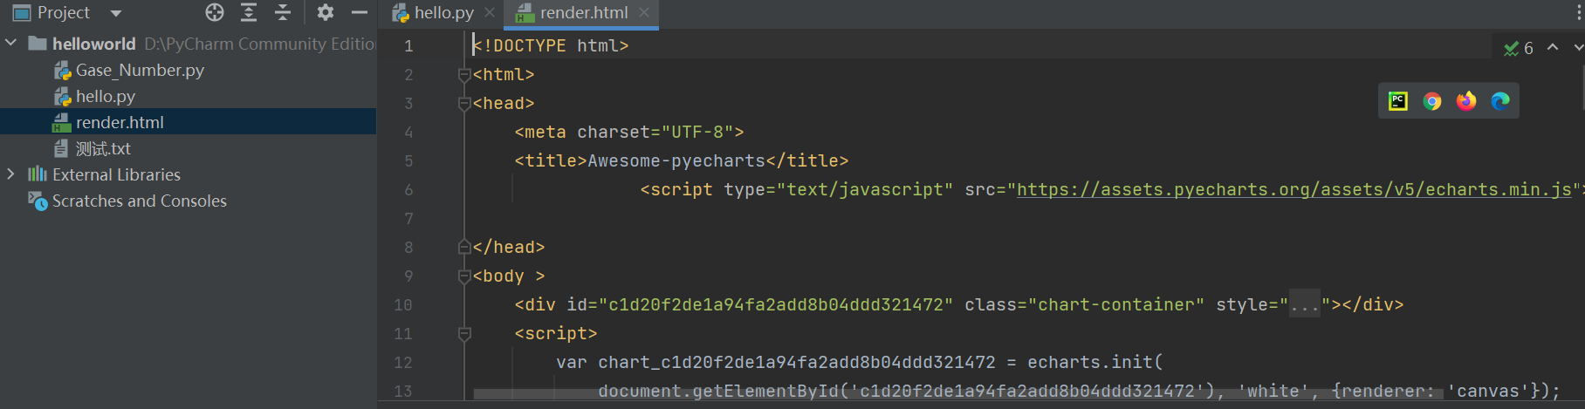The width and height of the screenshot is (1585, 409).
Task: Collapse the helloworld project folder
Action: click(x=11, y=43)
